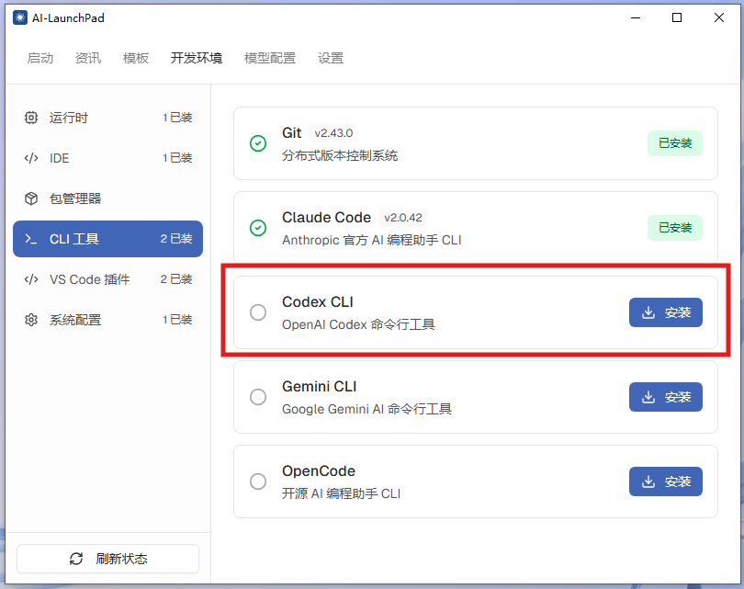
Task: Click the AI-LaunchPad app logo icon
Action: tap(20, 18)
